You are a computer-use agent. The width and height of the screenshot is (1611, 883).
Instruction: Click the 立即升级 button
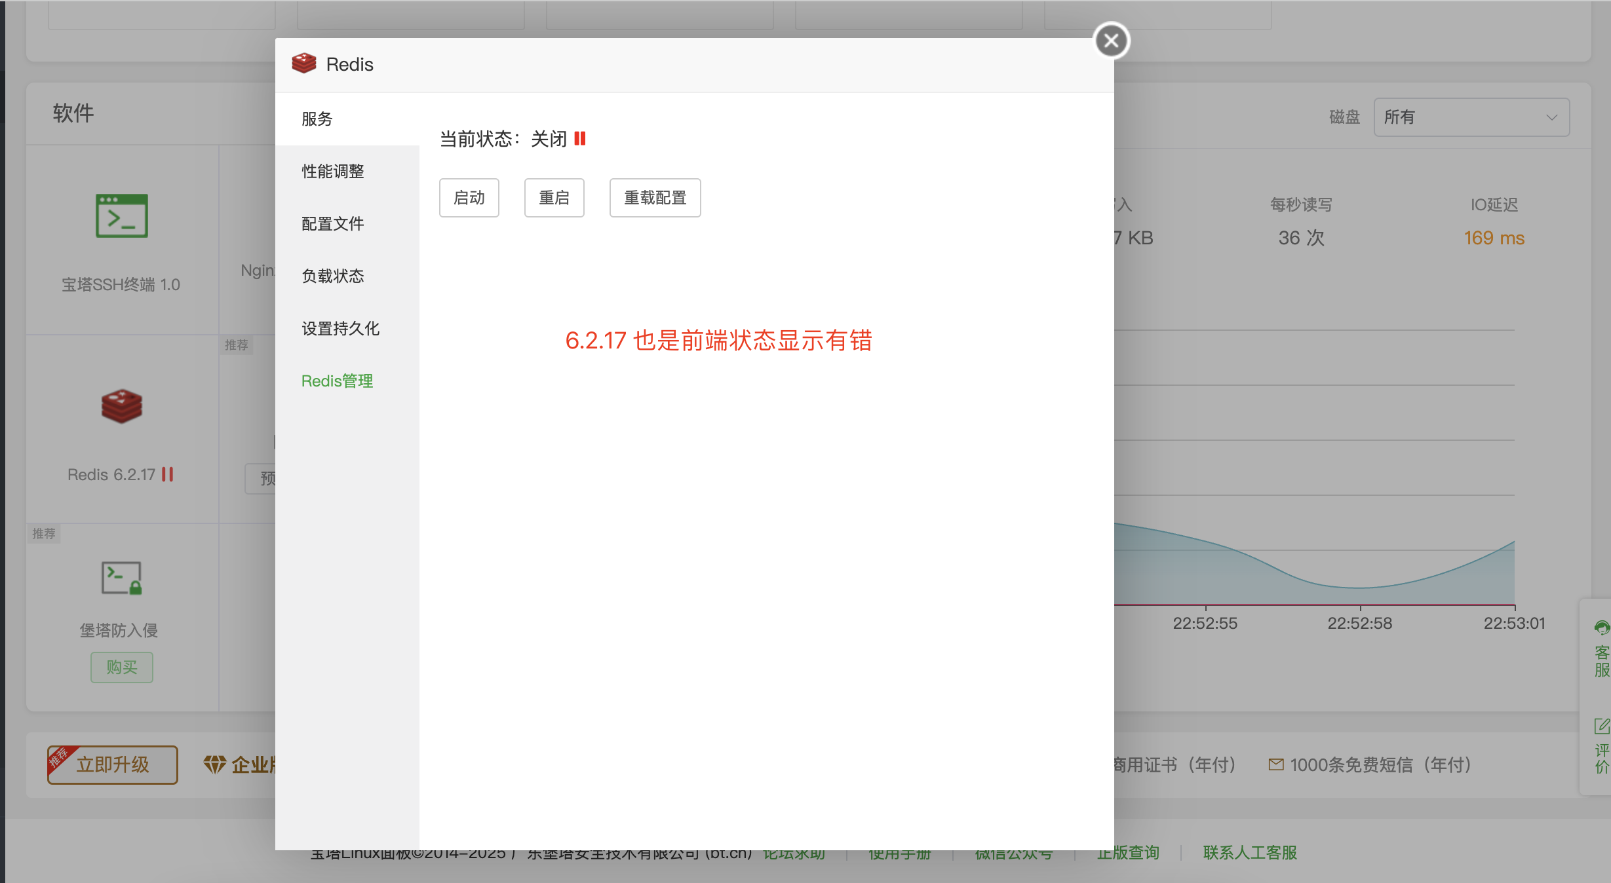tap(113, 764)
